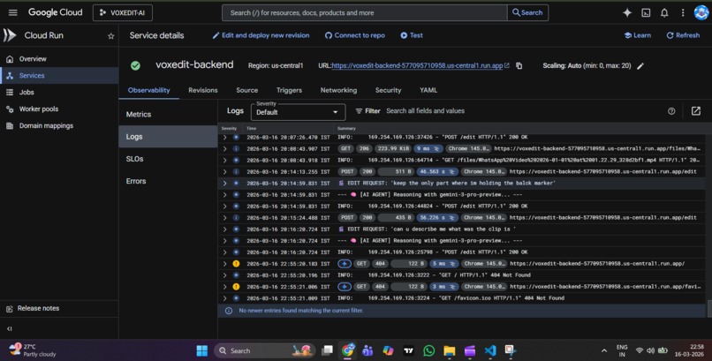Image resolution: width=712 pixels, height=361 pixels.
Task: Expand the 22:55:21.006 GET 404 favicon entry
Action: tap(224, 287)
